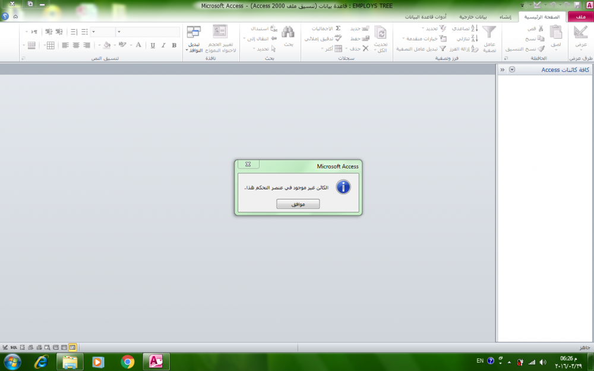The width and height of the screenshot is (594, 371).
Task: Click the نسخ التنسيق (Format Painter) brush
Action: pyautogui.click(x=525, y=49)
